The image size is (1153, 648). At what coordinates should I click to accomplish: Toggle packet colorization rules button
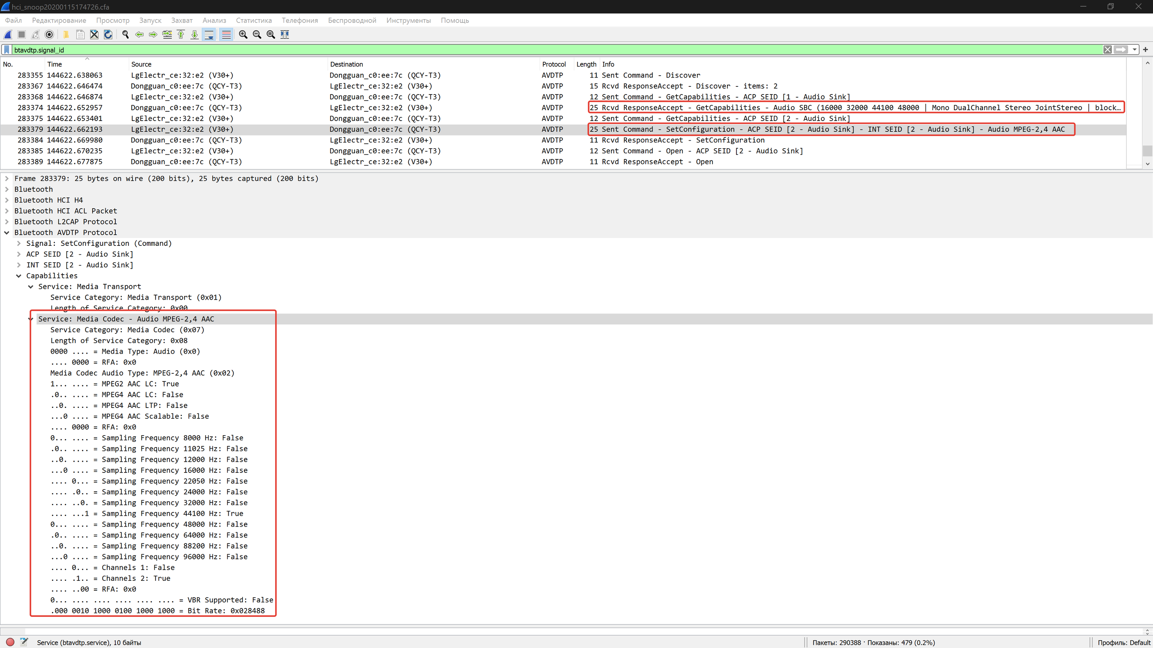click(226, 35)
